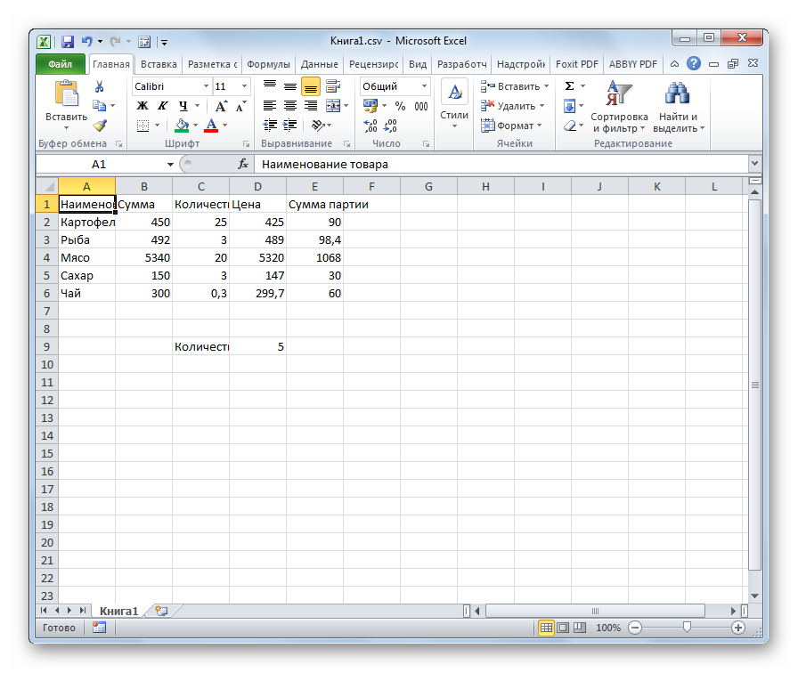Select cell E4 containing 1068
798x673 pixels.
(x=314, y=257)
